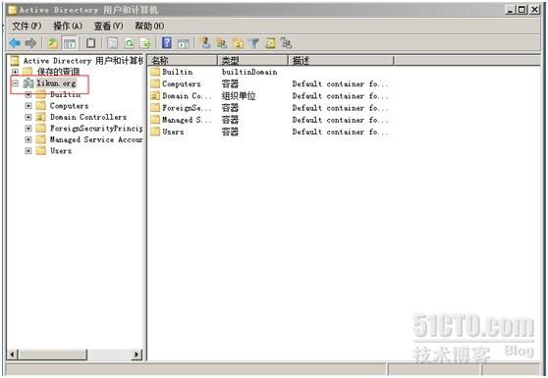Click the Computers folder icon in list pane
This screenshot has height=378, width=548.
(x=155, y=83)
